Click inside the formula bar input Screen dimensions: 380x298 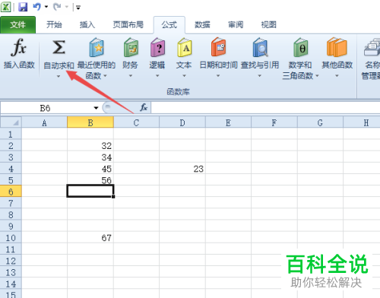[265, 107]
